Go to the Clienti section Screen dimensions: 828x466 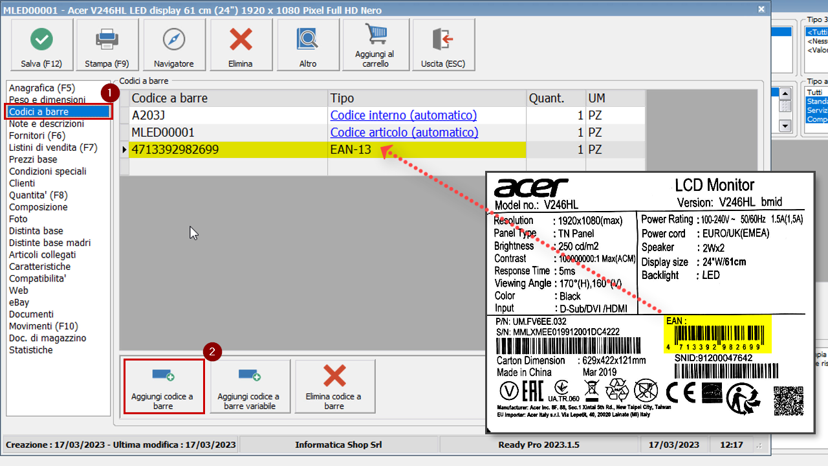tap(22, 183)
